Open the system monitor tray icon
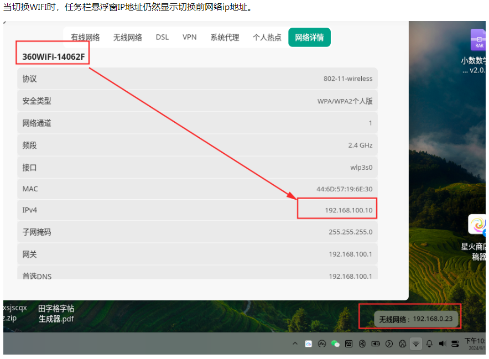Viewport: 489px width, 359px height. (322, 344)
